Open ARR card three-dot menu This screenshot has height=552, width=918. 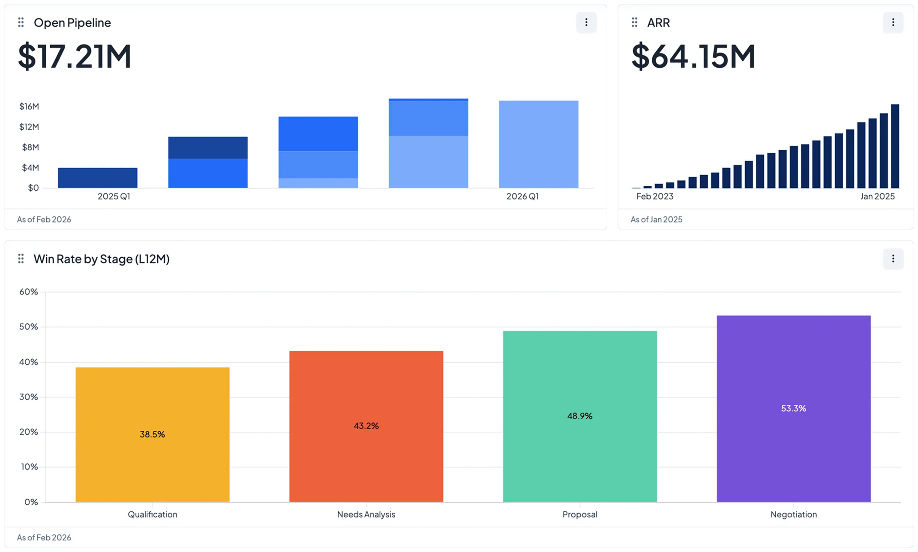tap(893, 22)
